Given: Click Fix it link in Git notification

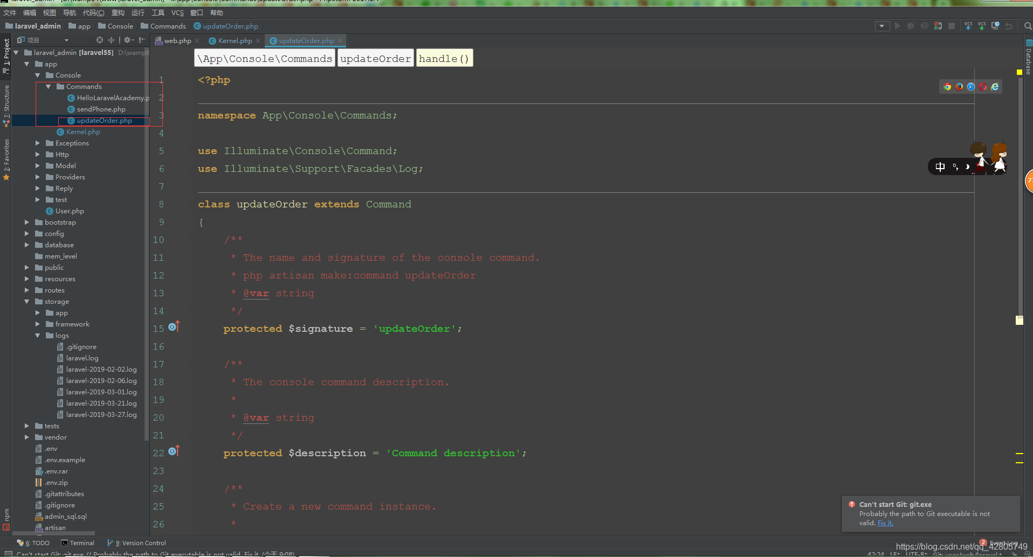Looking at the screenshot, I should tap(885, 523).
